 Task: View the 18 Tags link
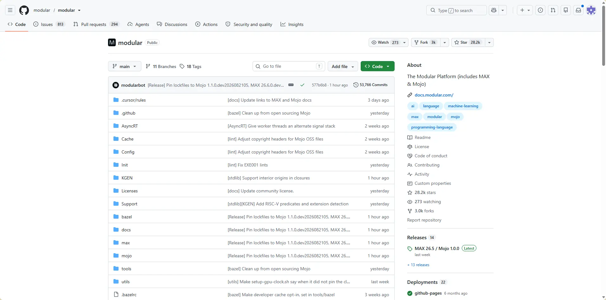point(190,66)
